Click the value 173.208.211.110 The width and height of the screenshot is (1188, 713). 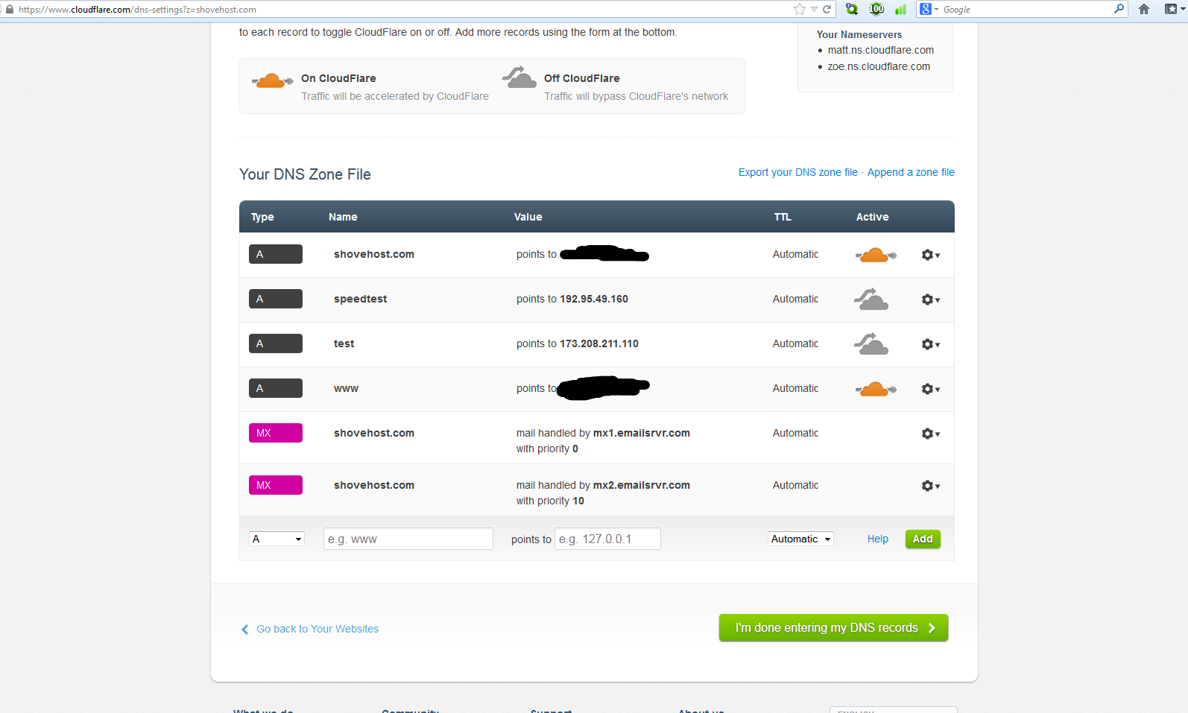(x=599, y=343)
